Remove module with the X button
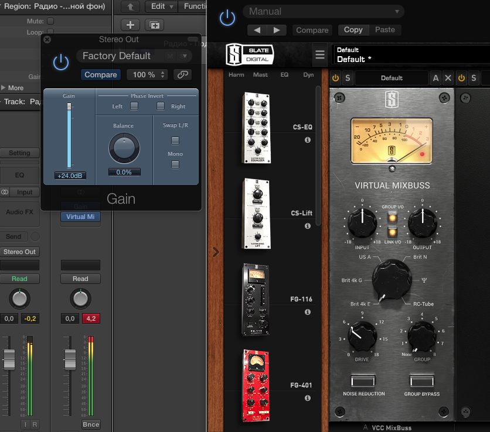Viewport: 490px width, 432px height. (448, 78)
